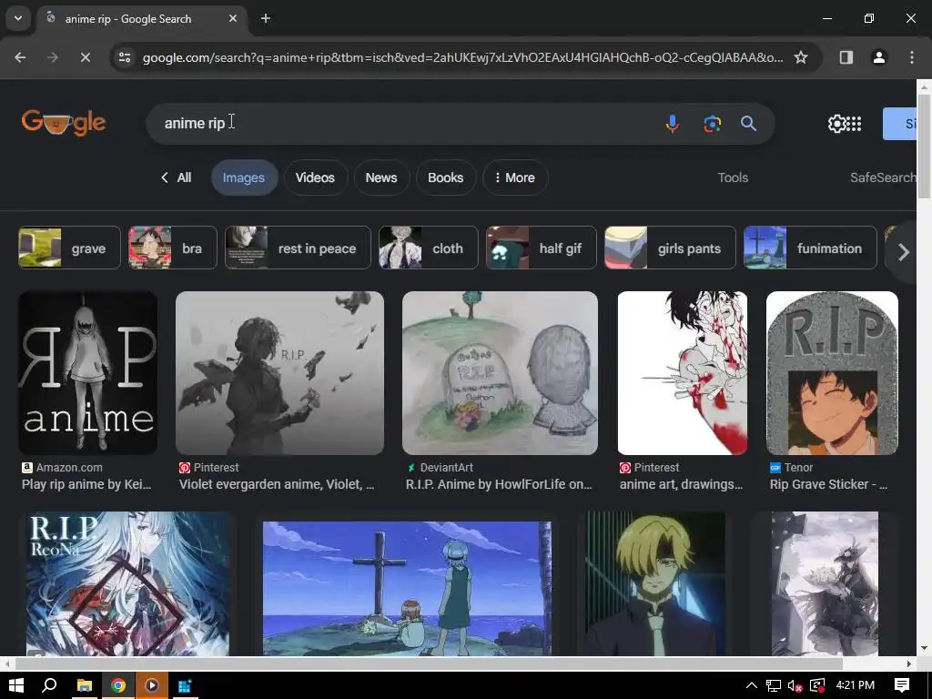Close the anime rip Google Search tab
This screenshot has height=699, width=932.
pos(233,18)
